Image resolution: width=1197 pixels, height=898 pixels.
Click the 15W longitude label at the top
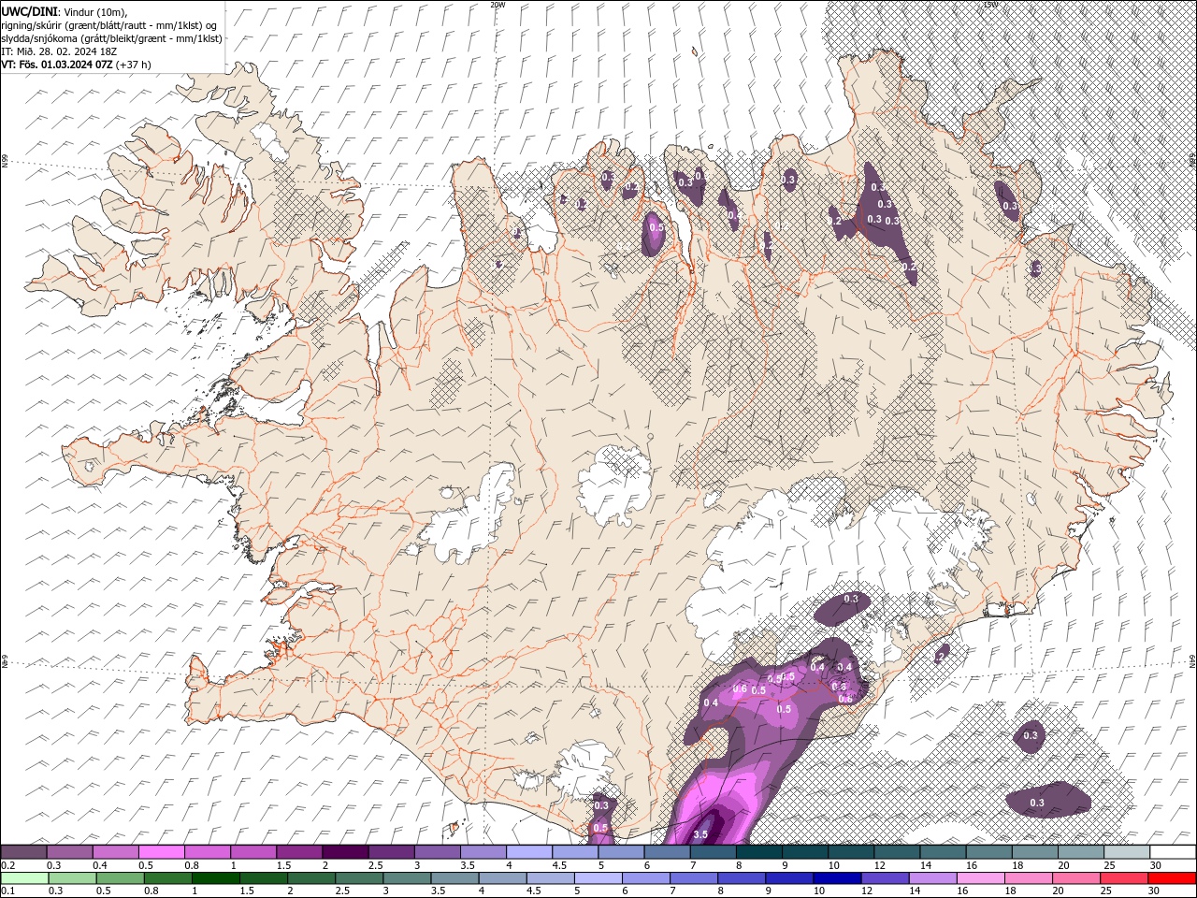(990, 5)
